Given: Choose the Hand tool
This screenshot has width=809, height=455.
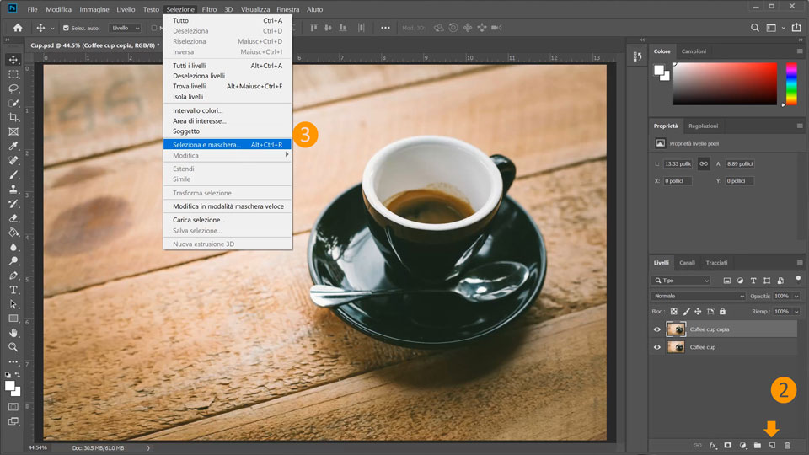Looking at the screenshot, I should tap(13, 333).
